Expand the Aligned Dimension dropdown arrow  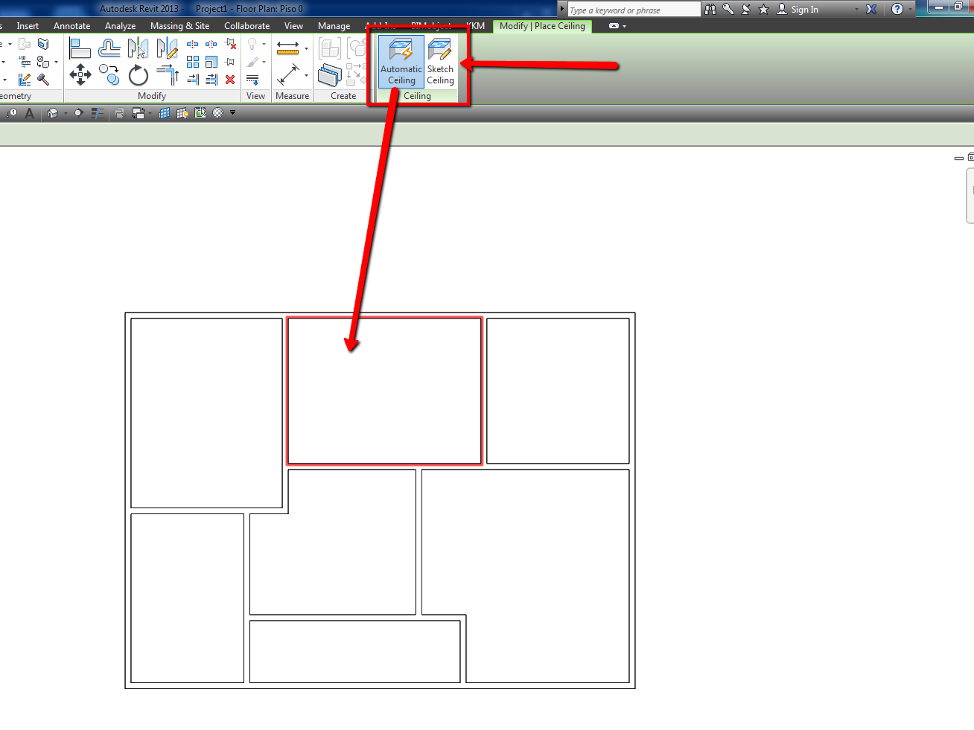point(307,49)
